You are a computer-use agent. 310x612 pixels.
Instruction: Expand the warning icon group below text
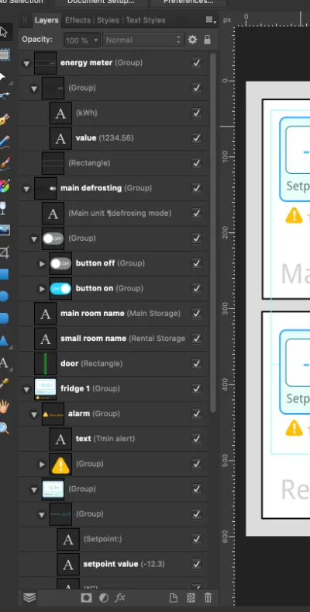click(x=42, y=464)
